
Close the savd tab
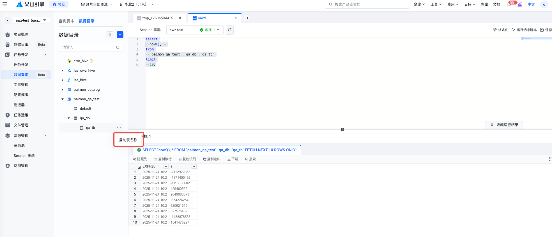[236, 18]
